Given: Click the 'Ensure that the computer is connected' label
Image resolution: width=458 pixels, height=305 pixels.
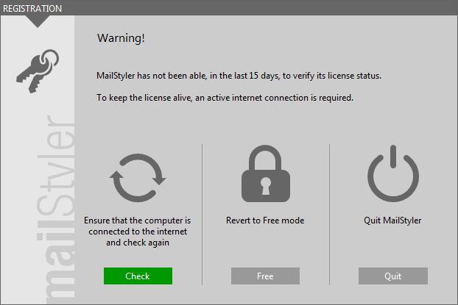Looking at the screenshot, I should pyautogui.click(x=137, y=232).
